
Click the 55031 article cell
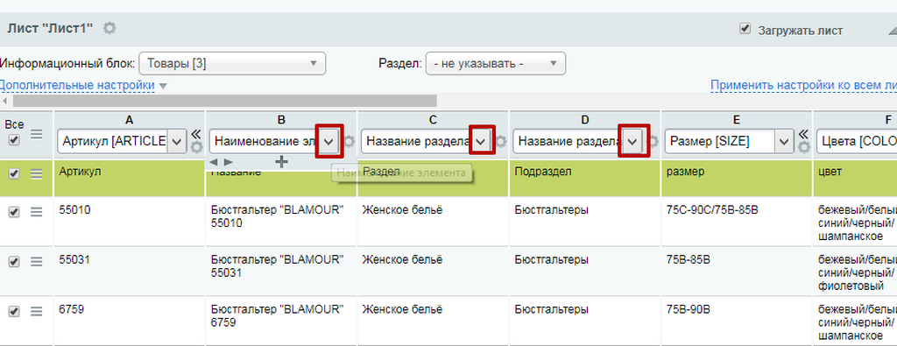[130, 272]
